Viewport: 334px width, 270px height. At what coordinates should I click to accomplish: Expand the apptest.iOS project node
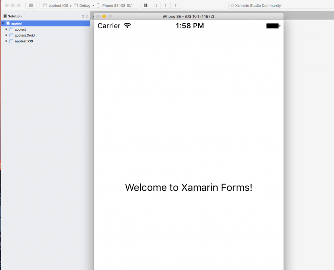pyautogui.click(x=6, y=41)
